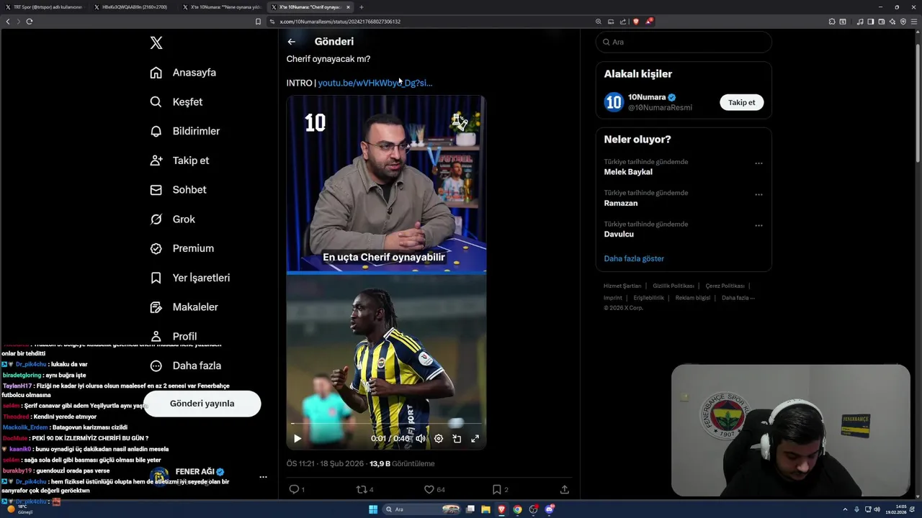Viewport: 922px width, 518px height.
Task: Reload the page
Action: 30,22
